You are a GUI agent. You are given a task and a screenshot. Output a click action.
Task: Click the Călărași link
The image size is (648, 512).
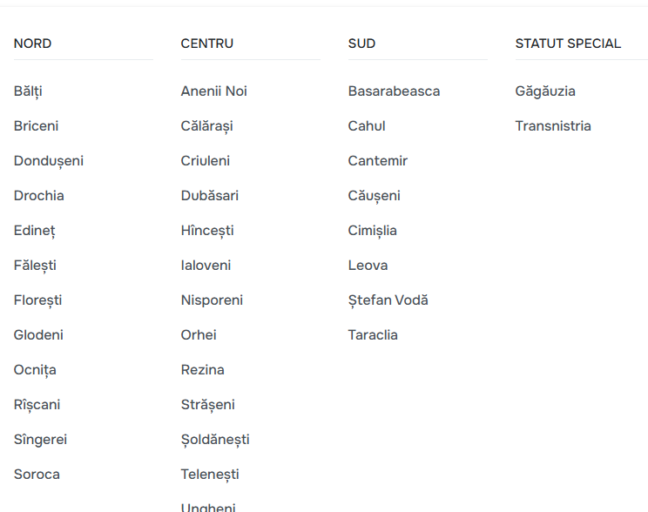click(x=206, y=126)
